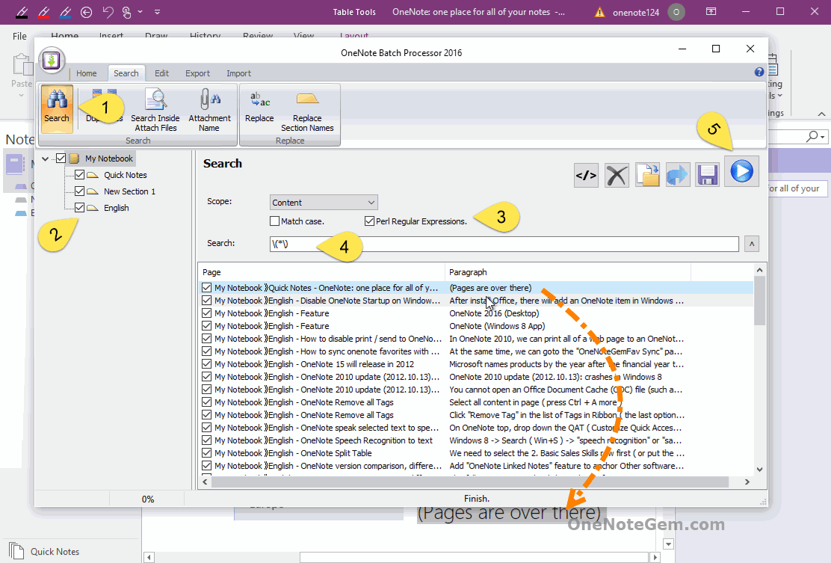Click OneNote undo icon in title bar
The image size is (831, 563).
[108, 12]
